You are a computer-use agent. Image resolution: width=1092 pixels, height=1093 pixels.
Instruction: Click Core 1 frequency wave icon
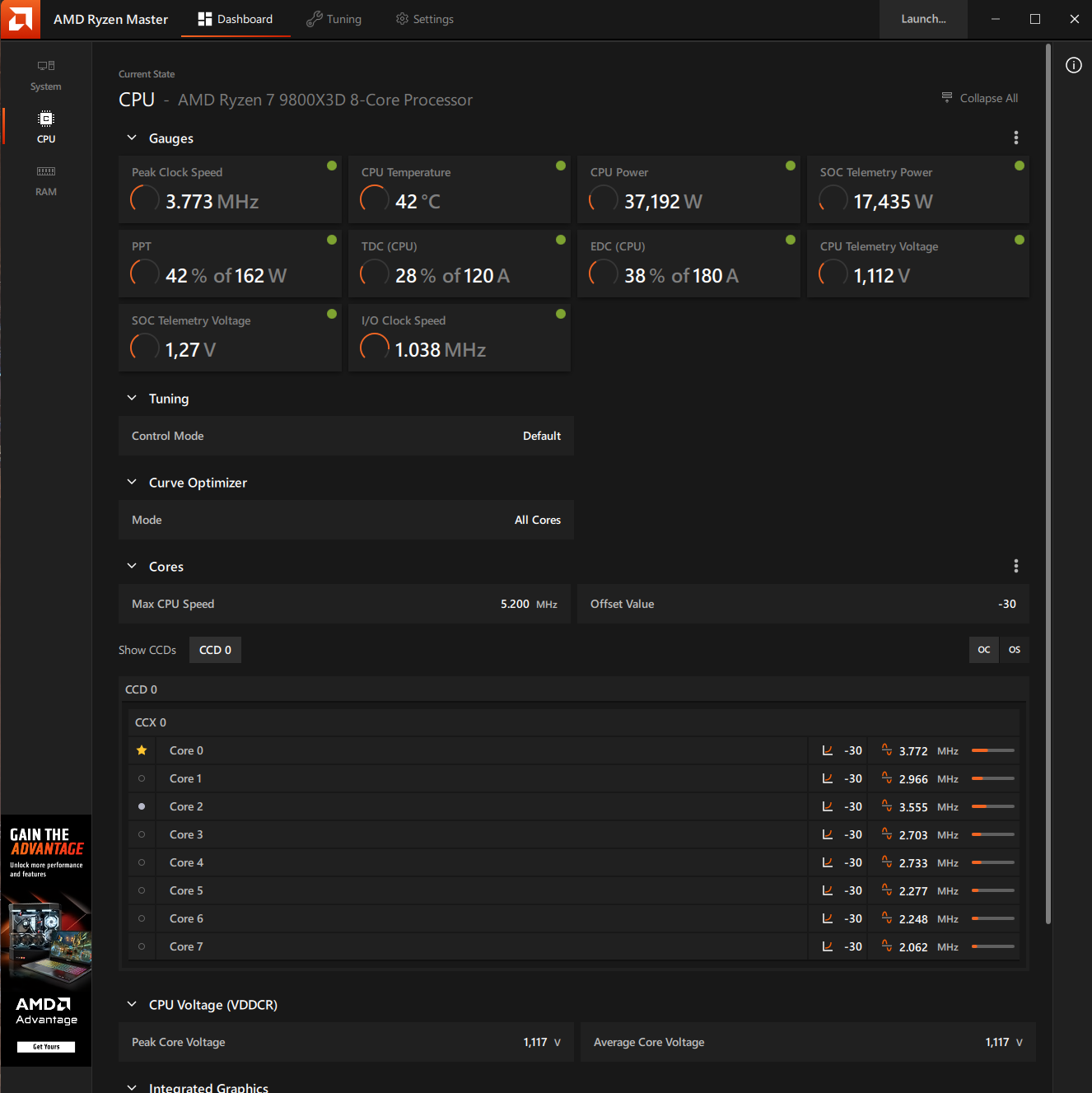pos(887,778)
